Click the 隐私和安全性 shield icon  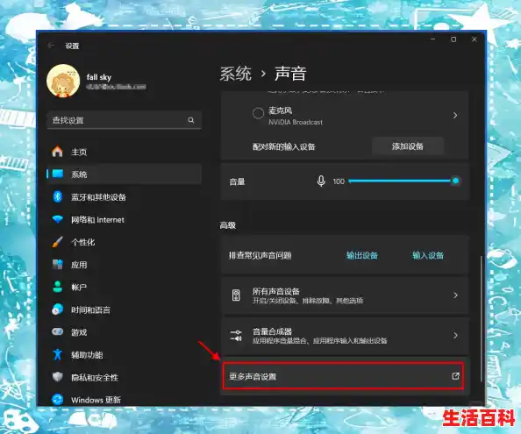pos(58,377)
